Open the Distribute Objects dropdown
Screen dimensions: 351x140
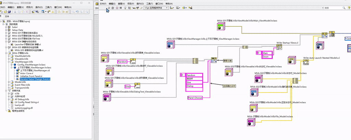point(178,8)
